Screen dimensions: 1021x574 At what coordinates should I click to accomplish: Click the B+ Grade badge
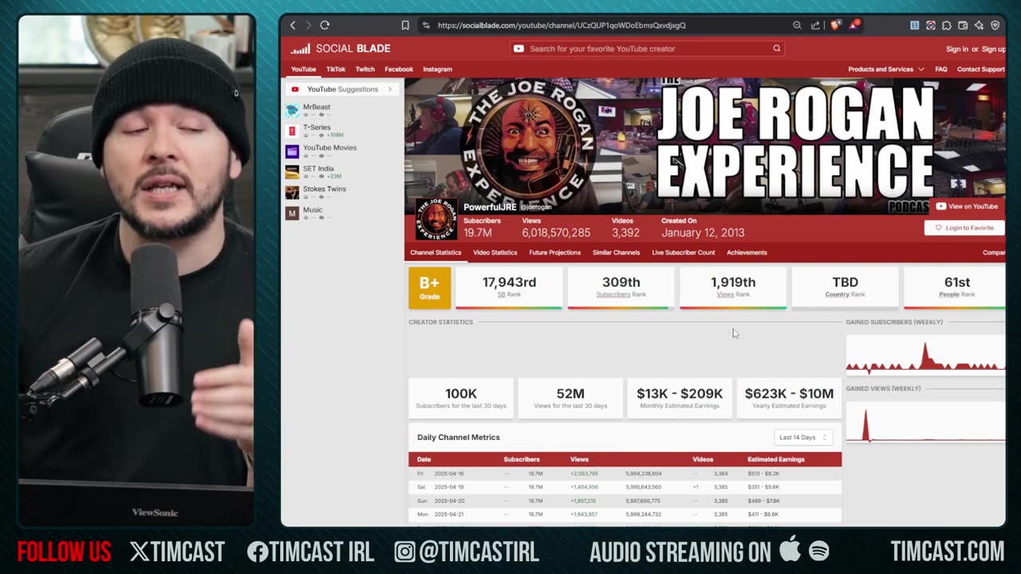coord(429,288)
